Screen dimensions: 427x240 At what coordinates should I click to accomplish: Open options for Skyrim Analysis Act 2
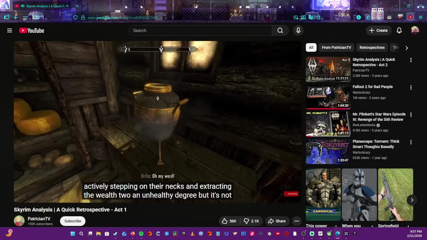coord(411,60)
